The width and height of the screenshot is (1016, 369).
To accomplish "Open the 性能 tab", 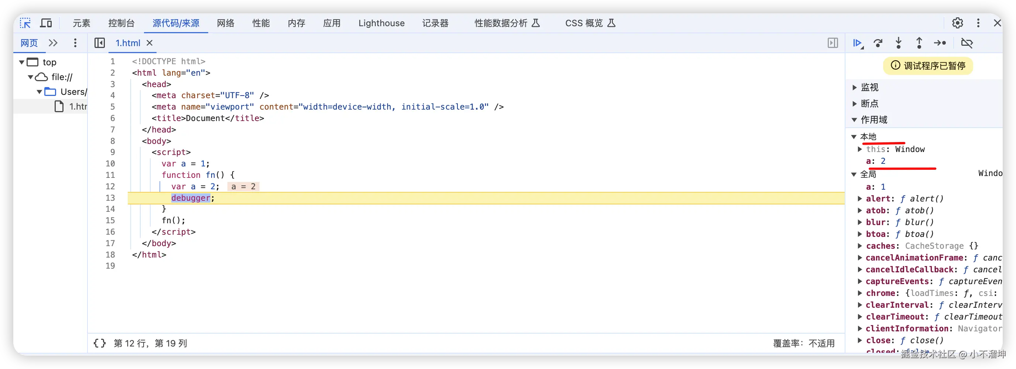I will [261, 23].
